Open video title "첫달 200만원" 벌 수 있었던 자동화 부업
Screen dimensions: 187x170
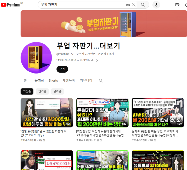click(44, 133)
